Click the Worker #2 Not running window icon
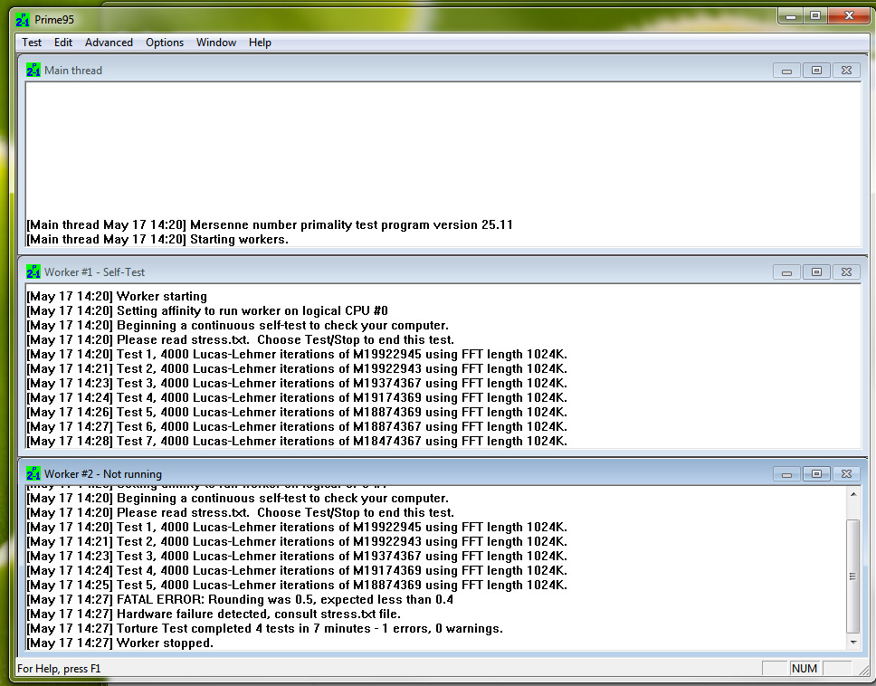The image size is (876, 686). (x=33, y=473)
